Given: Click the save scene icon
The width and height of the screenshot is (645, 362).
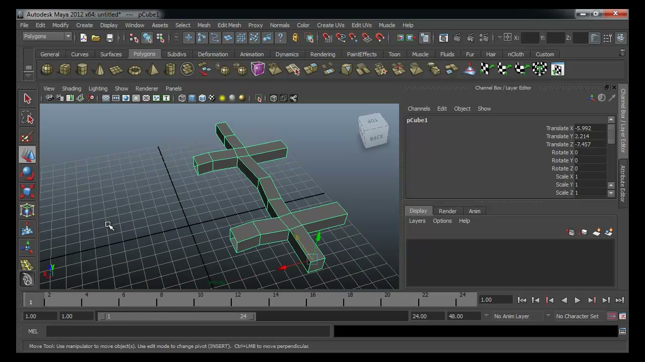Looking at the screenshot, I should pos(109,38).
